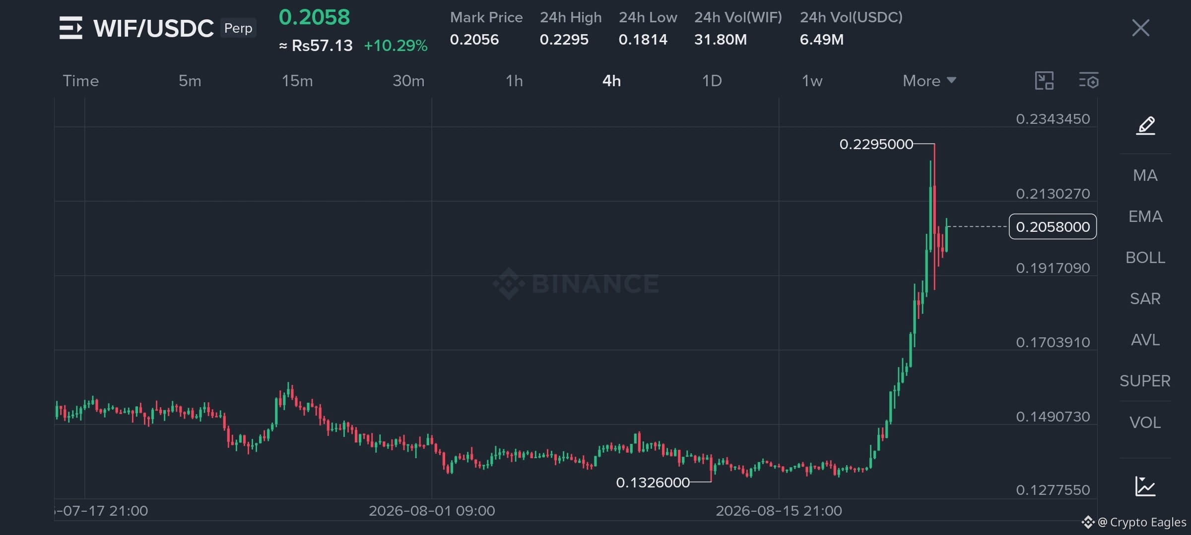Click the current price tag 0.2058000

pos(1053,226)
